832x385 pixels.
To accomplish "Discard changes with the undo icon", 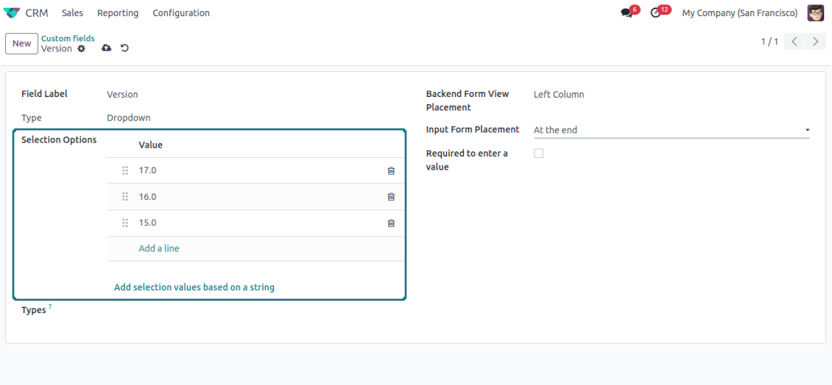I will tap(124, 48).
